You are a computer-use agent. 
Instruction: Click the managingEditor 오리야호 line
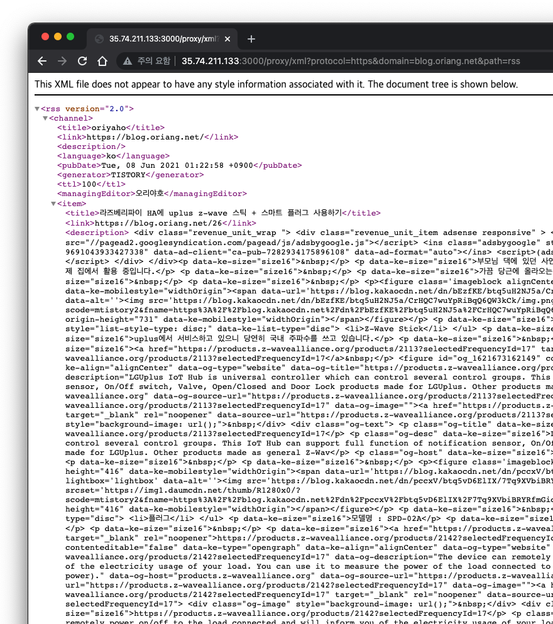tap(152, 194)
